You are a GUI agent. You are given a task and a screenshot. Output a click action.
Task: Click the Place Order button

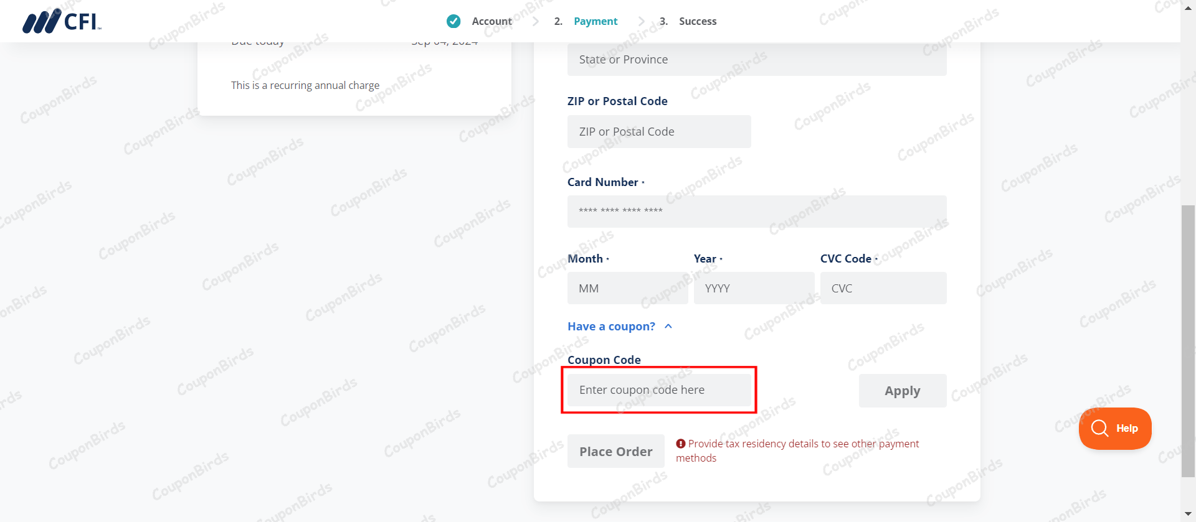pyautogui.click(x=615, y=451)
